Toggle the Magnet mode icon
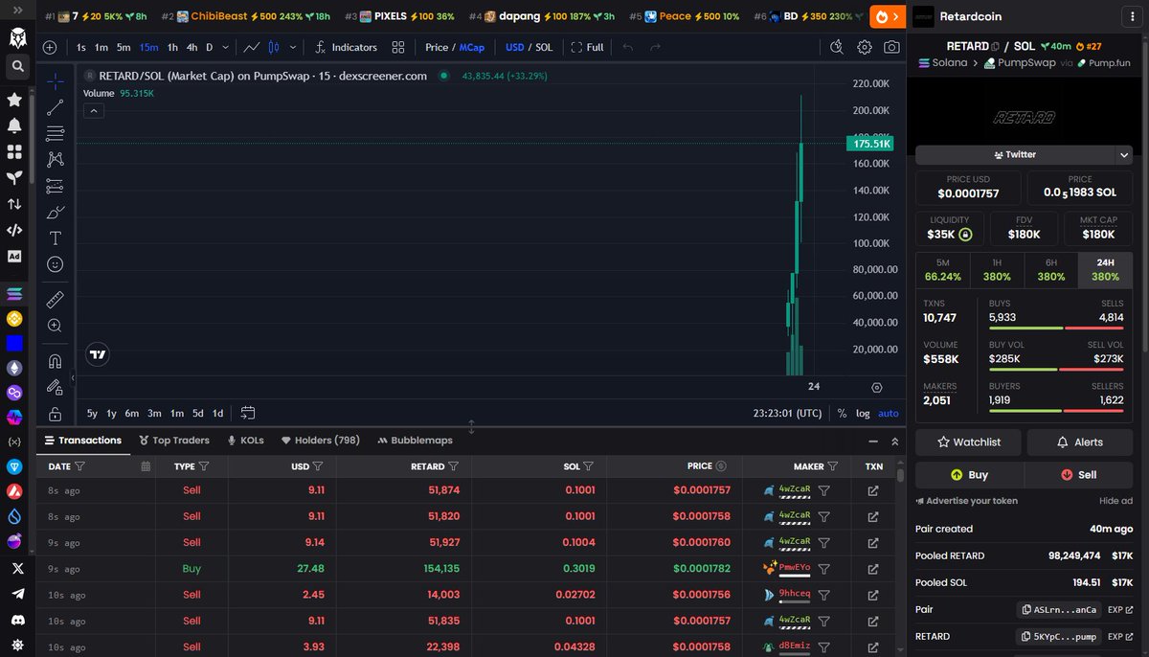 pyautogui.click(x=55, y=361)
